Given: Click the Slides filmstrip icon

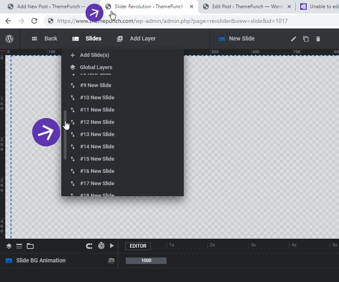Looking at the screenshot, I should (x=76, y=39).
